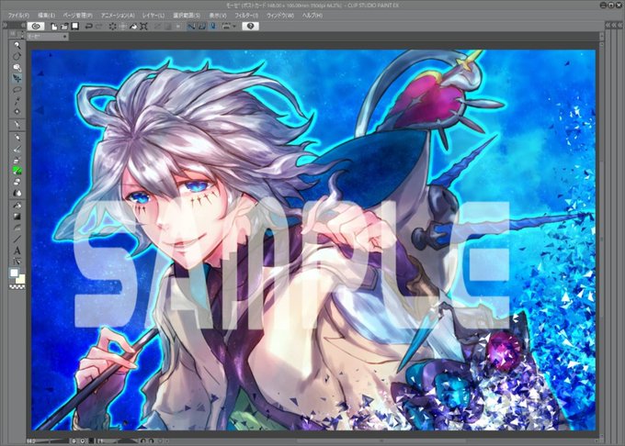The height and width of the screenshot is (446, 625).
Task: Select the highlighted Move layer tool
Action: click(x=17, y=78)
